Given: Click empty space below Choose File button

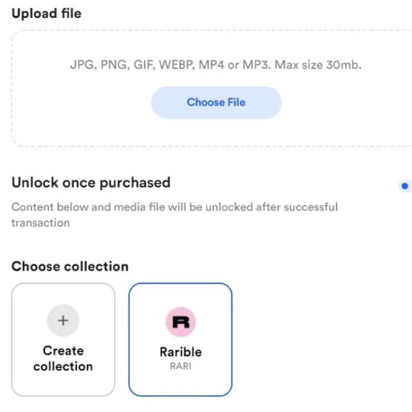Looking at the screenshot, I should coord(216,133).
